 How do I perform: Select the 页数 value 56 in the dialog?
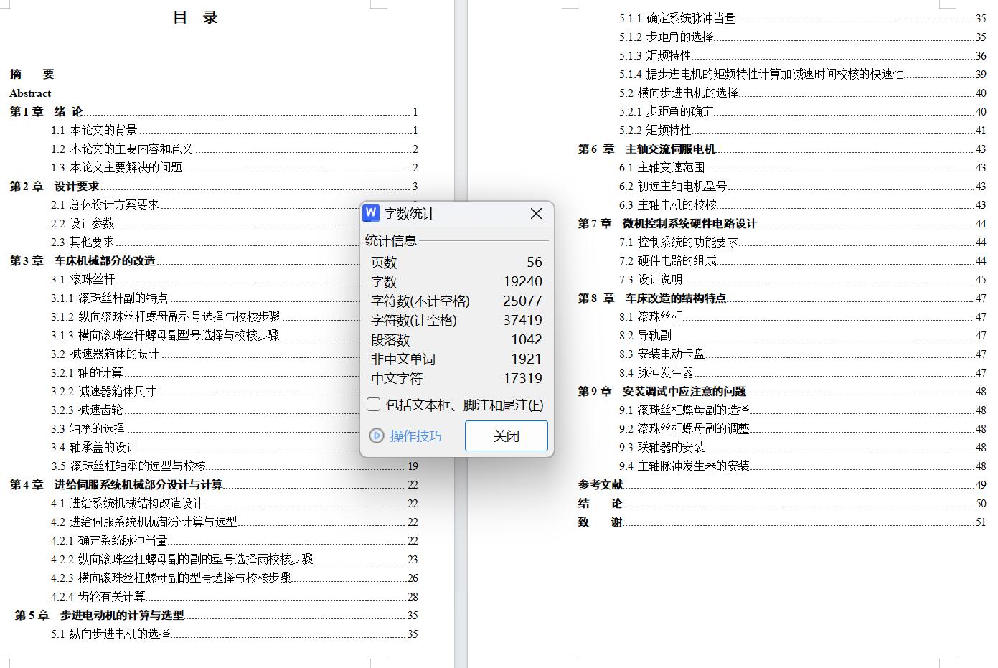(x=535, y=263)
